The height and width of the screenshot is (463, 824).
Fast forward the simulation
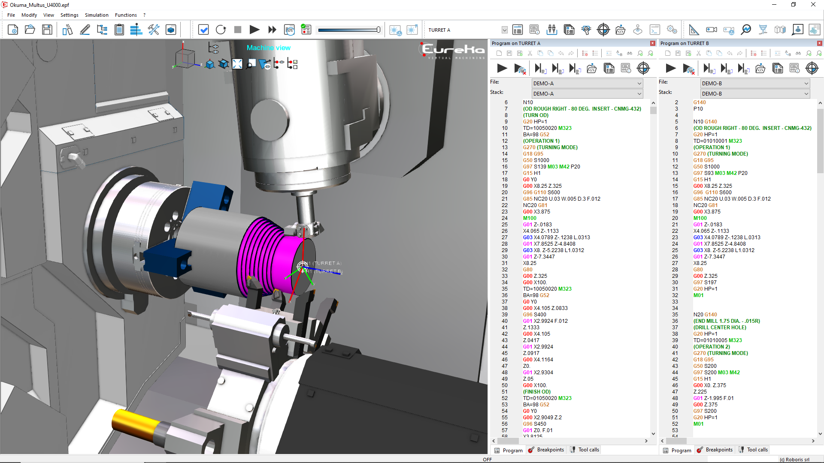[x=272, y=30]
